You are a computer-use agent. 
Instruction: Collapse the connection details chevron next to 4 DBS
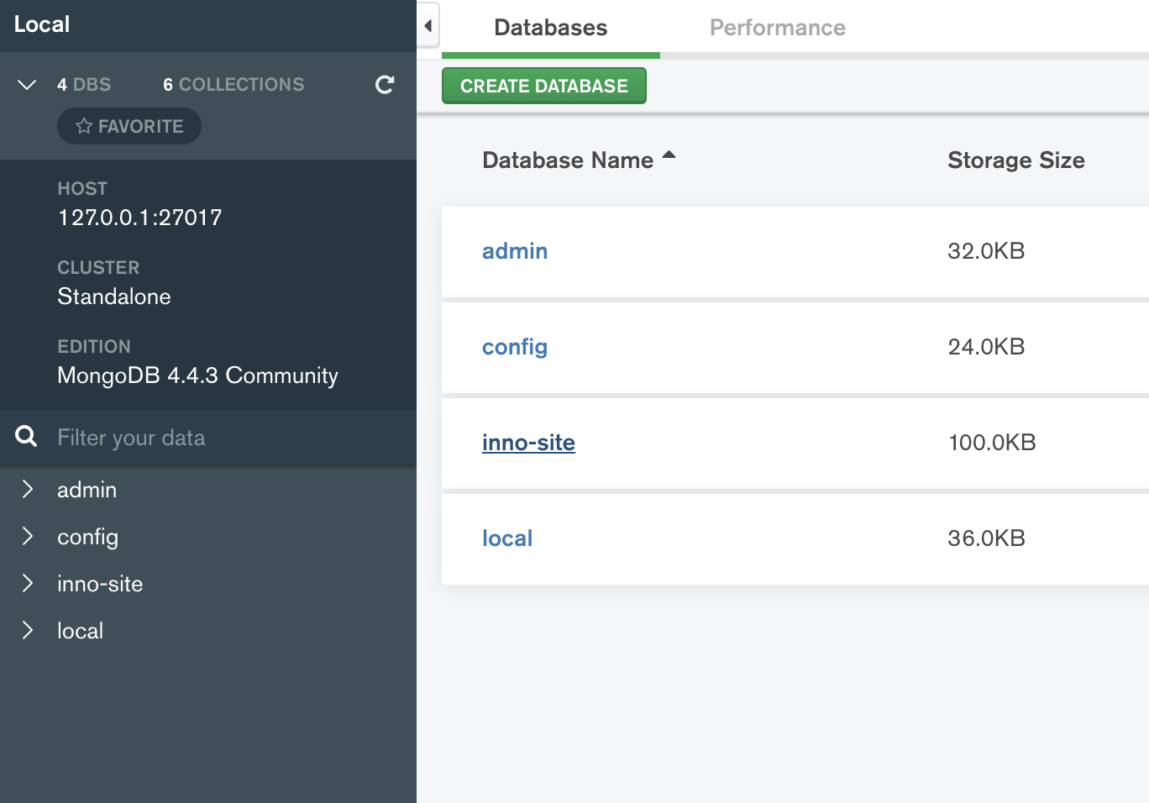click(27, 85)
